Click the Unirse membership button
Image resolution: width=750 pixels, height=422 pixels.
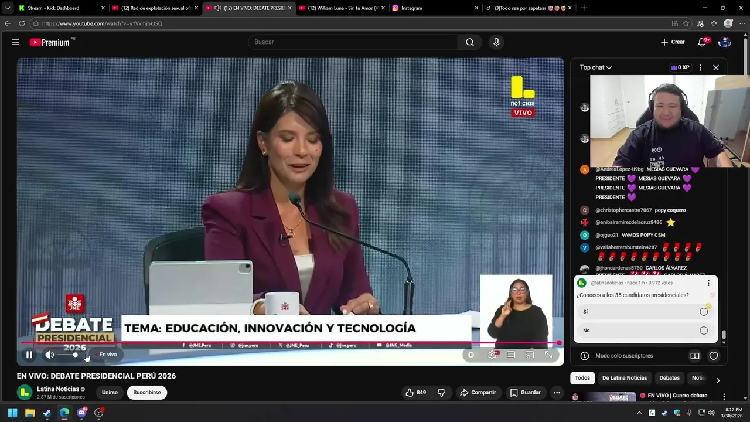(110, 393)
